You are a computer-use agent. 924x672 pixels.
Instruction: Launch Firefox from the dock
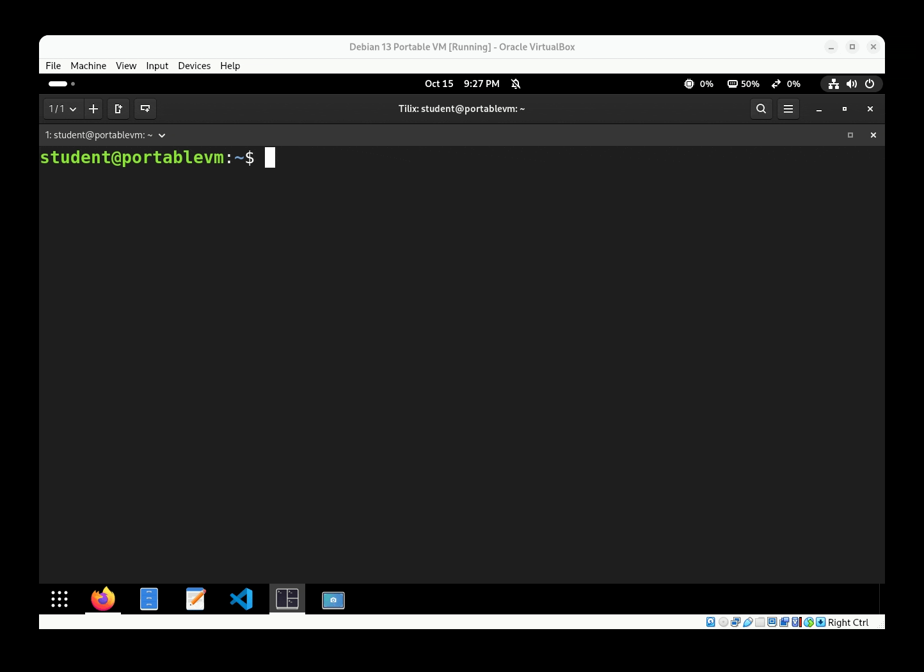pos(103,599)
